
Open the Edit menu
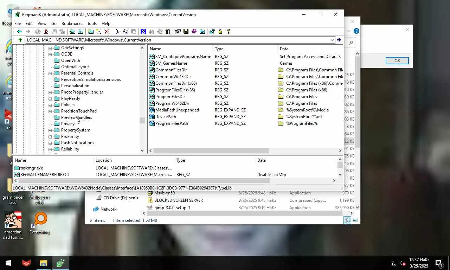29,24
